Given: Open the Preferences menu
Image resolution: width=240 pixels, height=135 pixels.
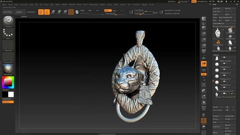Looking at the screenshot, I should (x=94, y=4).
